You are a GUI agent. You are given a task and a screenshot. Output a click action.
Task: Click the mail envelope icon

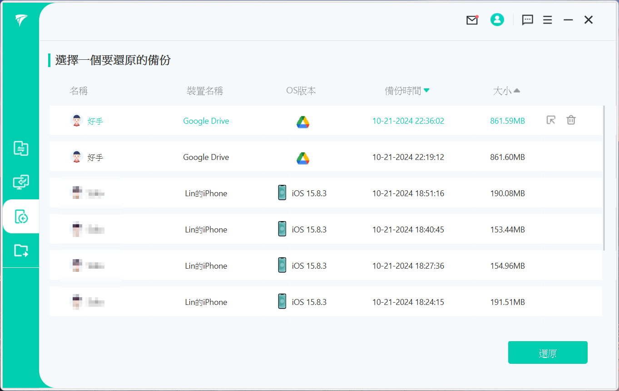pos(472,20)
